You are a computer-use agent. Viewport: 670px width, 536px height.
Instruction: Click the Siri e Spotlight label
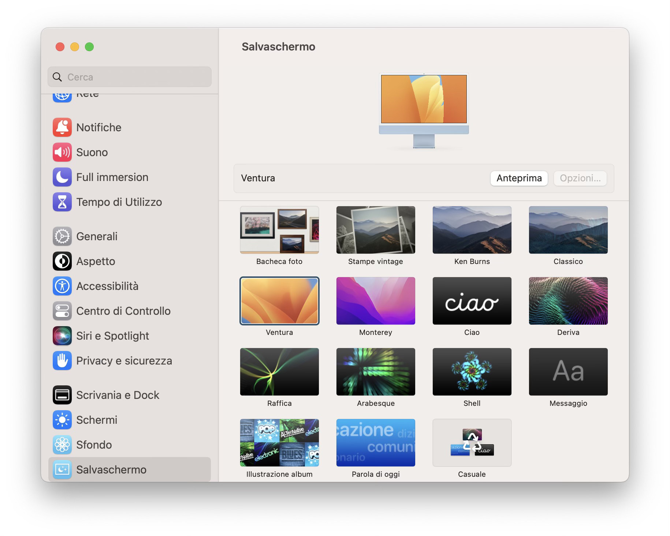[113, 336]
